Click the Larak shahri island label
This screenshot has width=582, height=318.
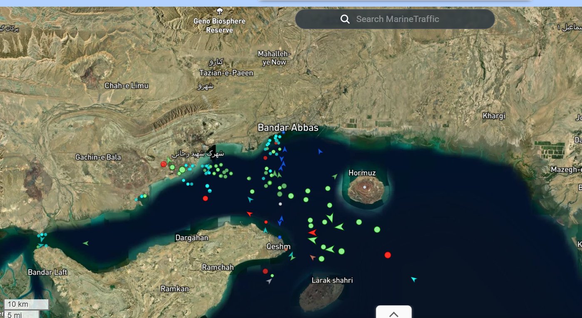(332, 280)
